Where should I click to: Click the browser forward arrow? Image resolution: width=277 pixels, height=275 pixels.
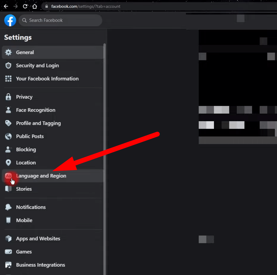click(x=16, y=7)
